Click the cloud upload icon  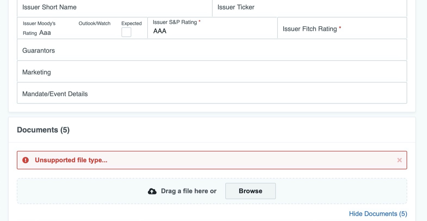[x=152, y=191]
